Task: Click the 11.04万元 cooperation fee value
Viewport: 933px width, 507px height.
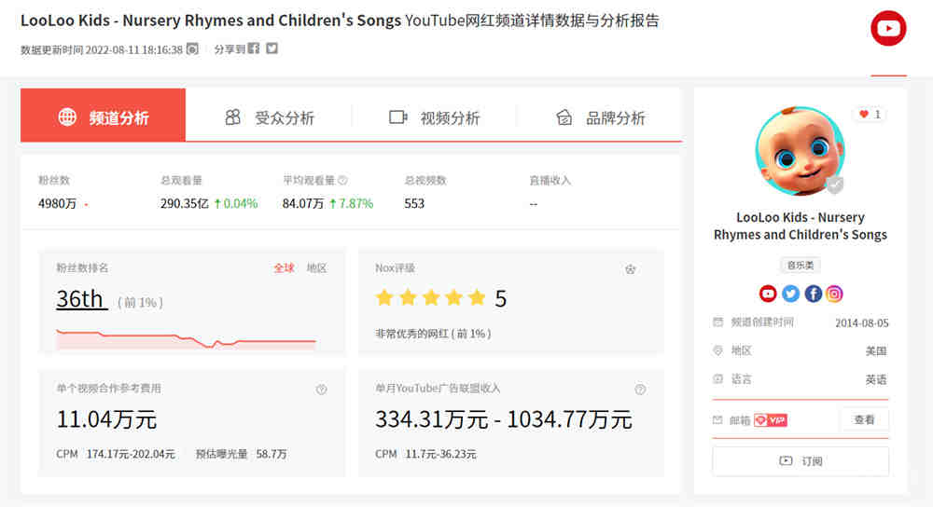Action: coord(106,419)
